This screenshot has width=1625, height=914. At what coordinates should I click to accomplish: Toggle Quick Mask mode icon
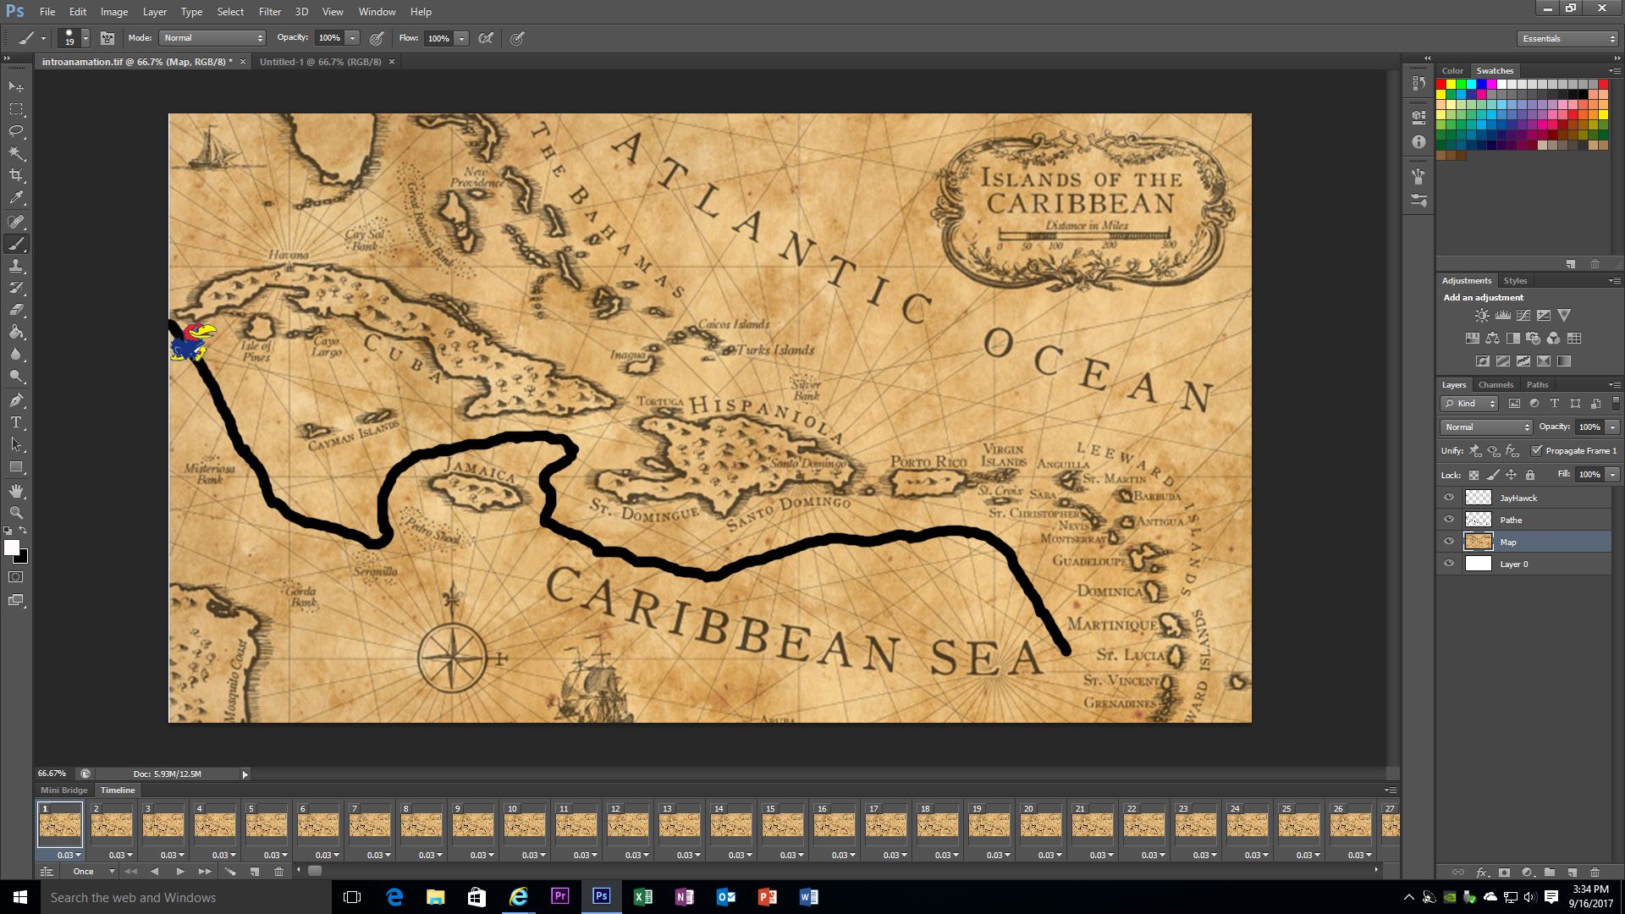tap(16, 577)
